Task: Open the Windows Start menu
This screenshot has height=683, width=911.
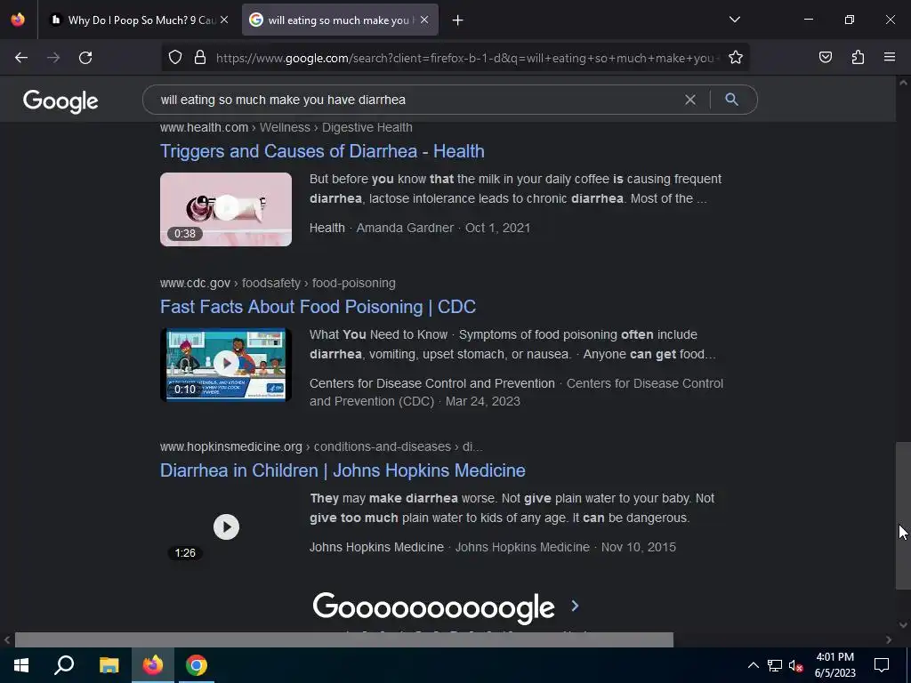Action: coord(21,665)
